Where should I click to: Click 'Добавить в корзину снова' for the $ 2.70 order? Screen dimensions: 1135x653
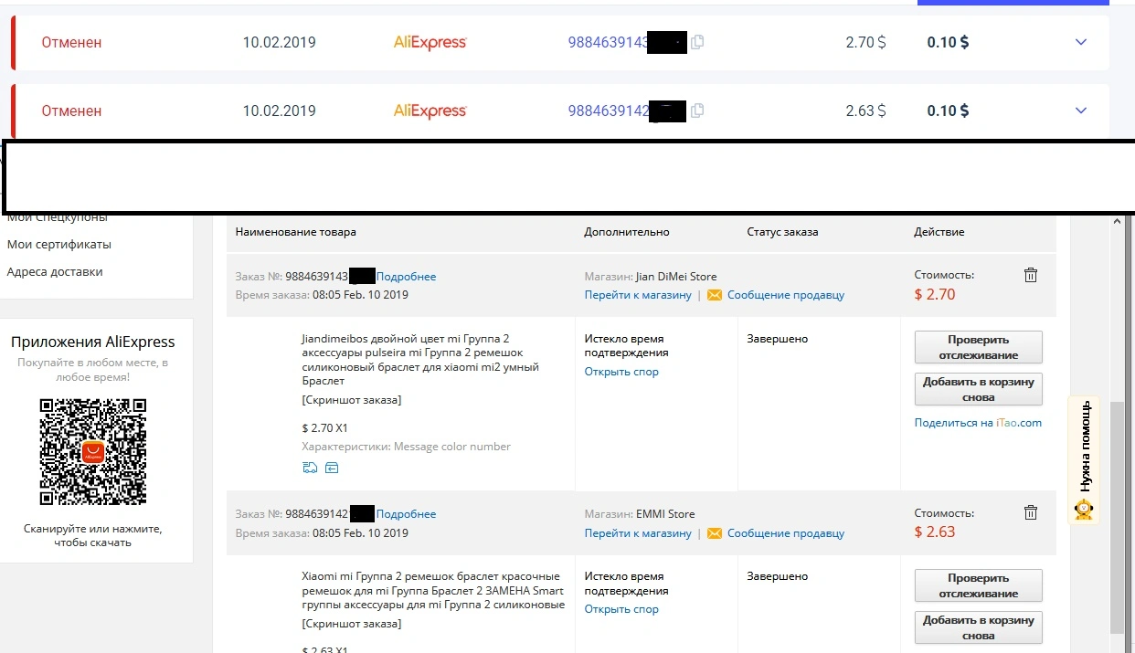click(x=979, y=389)
